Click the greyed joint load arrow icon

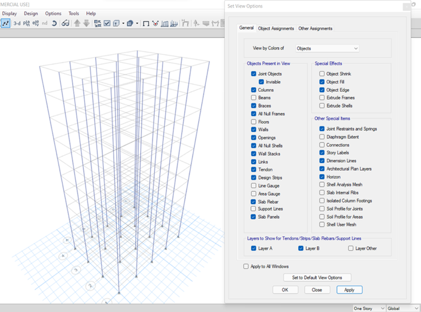[x=196, y=23]
